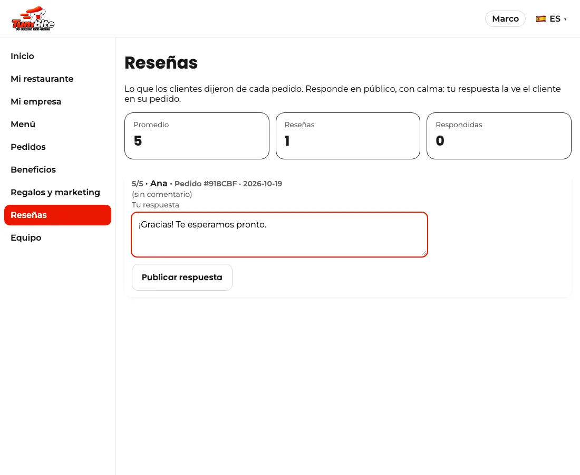Click the '(sin comentario)' text
The height and width of the screenshot is (475, 580).
point(162,194)
